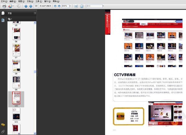186x135 pixels.
Task: Open the Bookmarks panel icon in sidebar
Action: coord(3,20)
